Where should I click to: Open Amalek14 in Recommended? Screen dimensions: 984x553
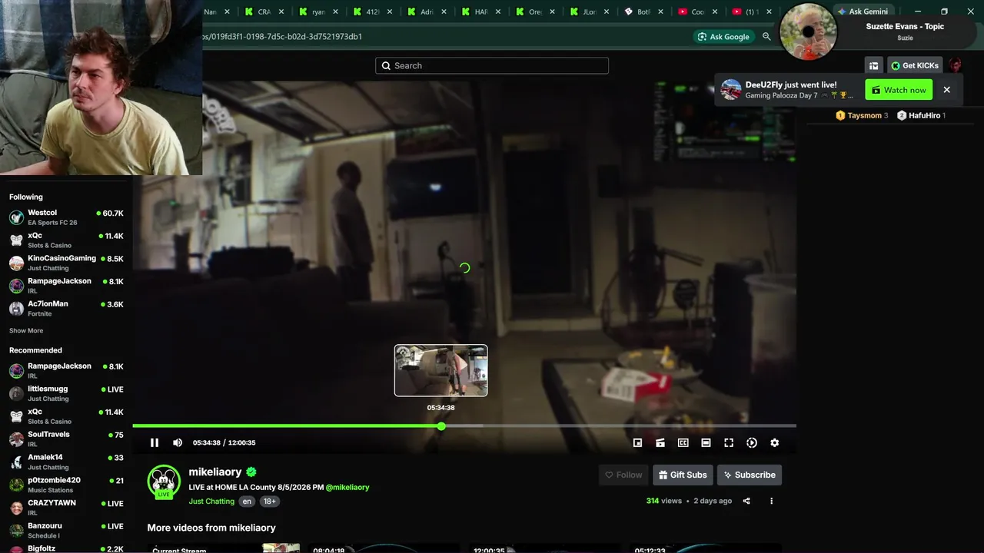[x=66, y=462]
